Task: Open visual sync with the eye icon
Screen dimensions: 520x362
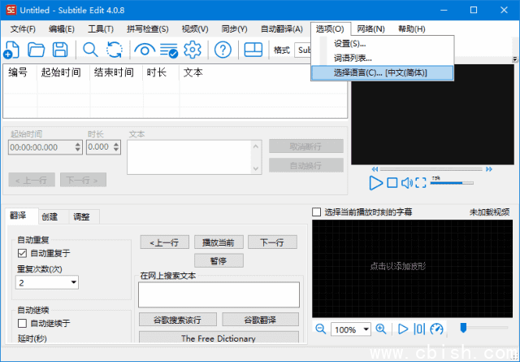Action: (145, 50)
